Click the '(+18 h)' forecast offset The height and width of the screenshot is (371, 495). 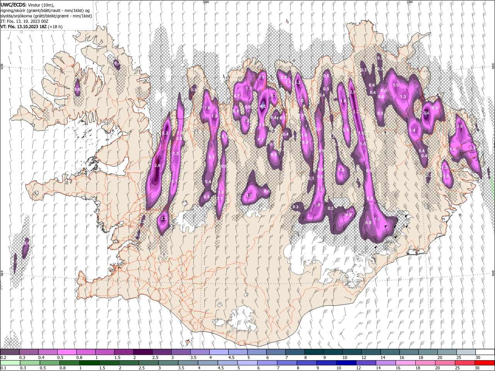(x=55, y=27)
